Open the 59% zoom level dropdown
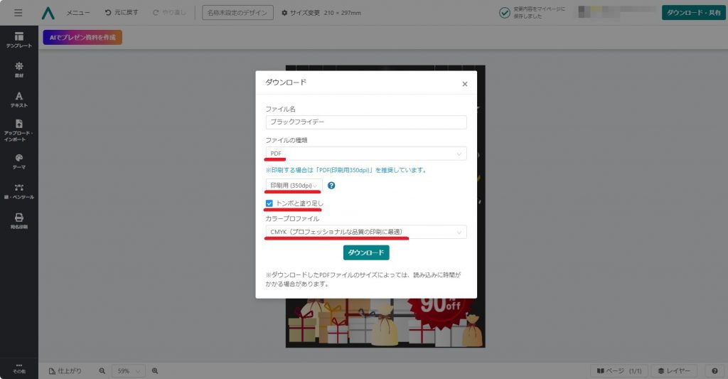 coord(129,371)
